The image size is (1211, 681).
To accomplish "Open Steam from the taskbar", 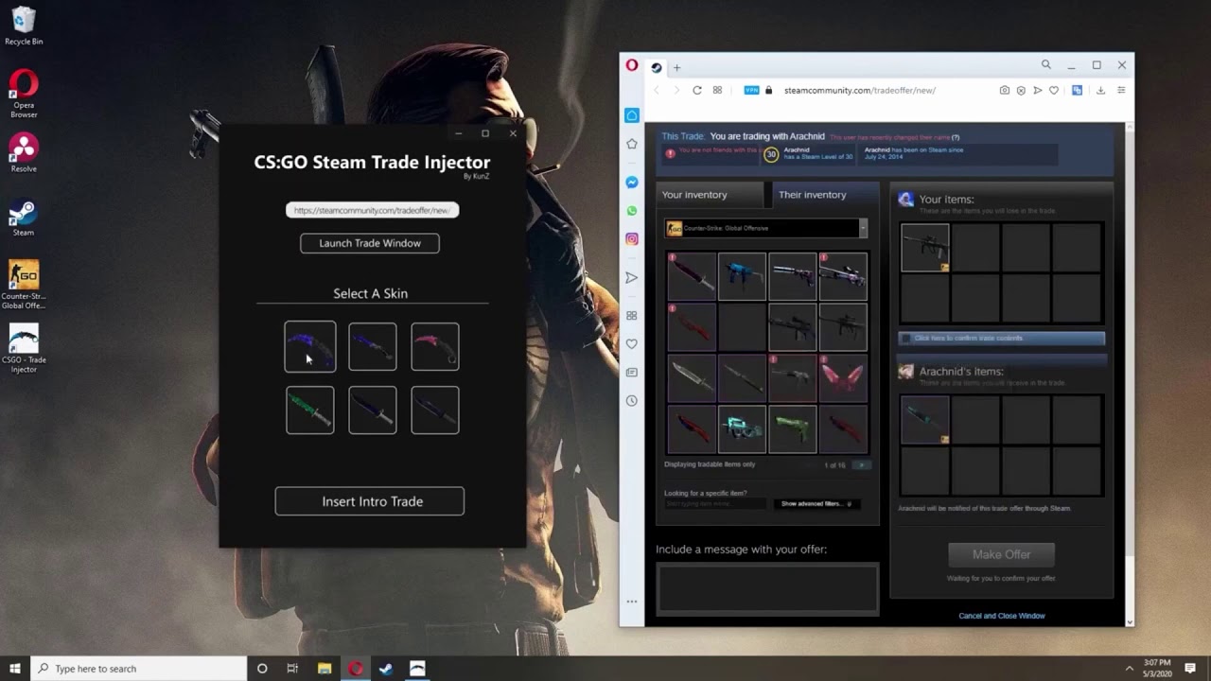I will point(386,669).
